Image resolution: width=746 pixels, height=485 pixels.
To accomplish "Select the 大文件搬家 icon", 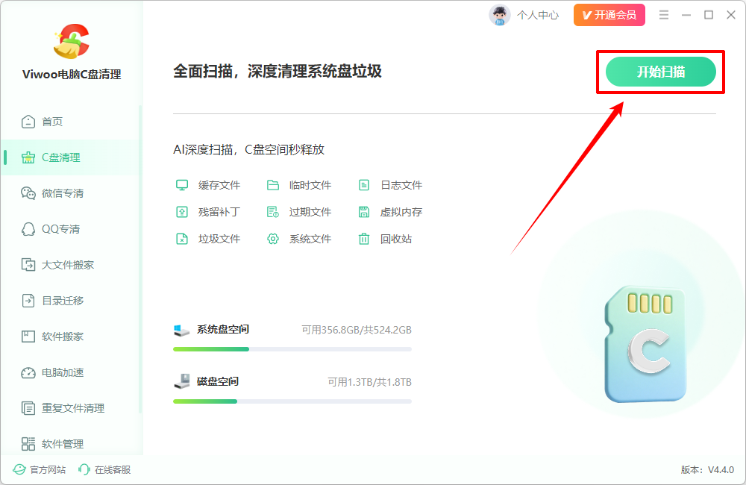I will coord(28,265).
